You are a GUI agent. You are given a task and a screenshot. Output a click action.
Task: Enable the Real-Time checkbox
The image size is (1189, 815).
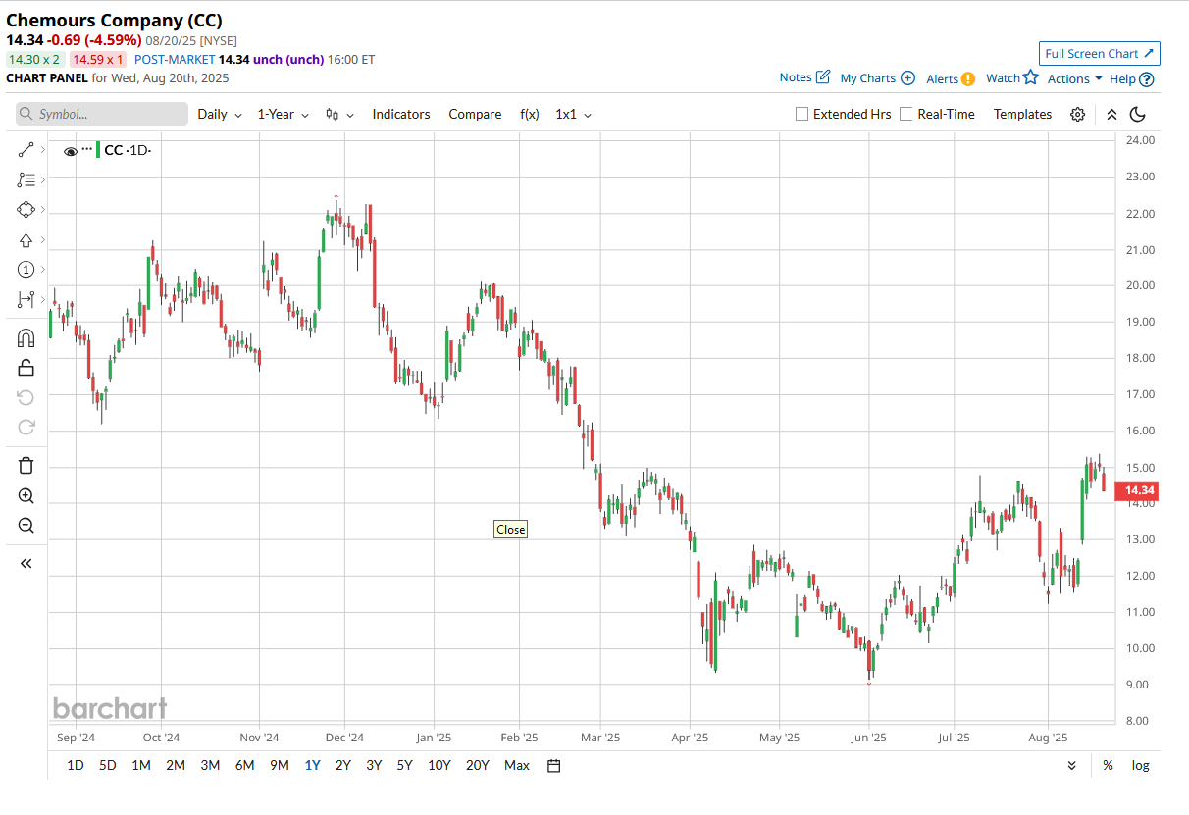tap(906, 114)
